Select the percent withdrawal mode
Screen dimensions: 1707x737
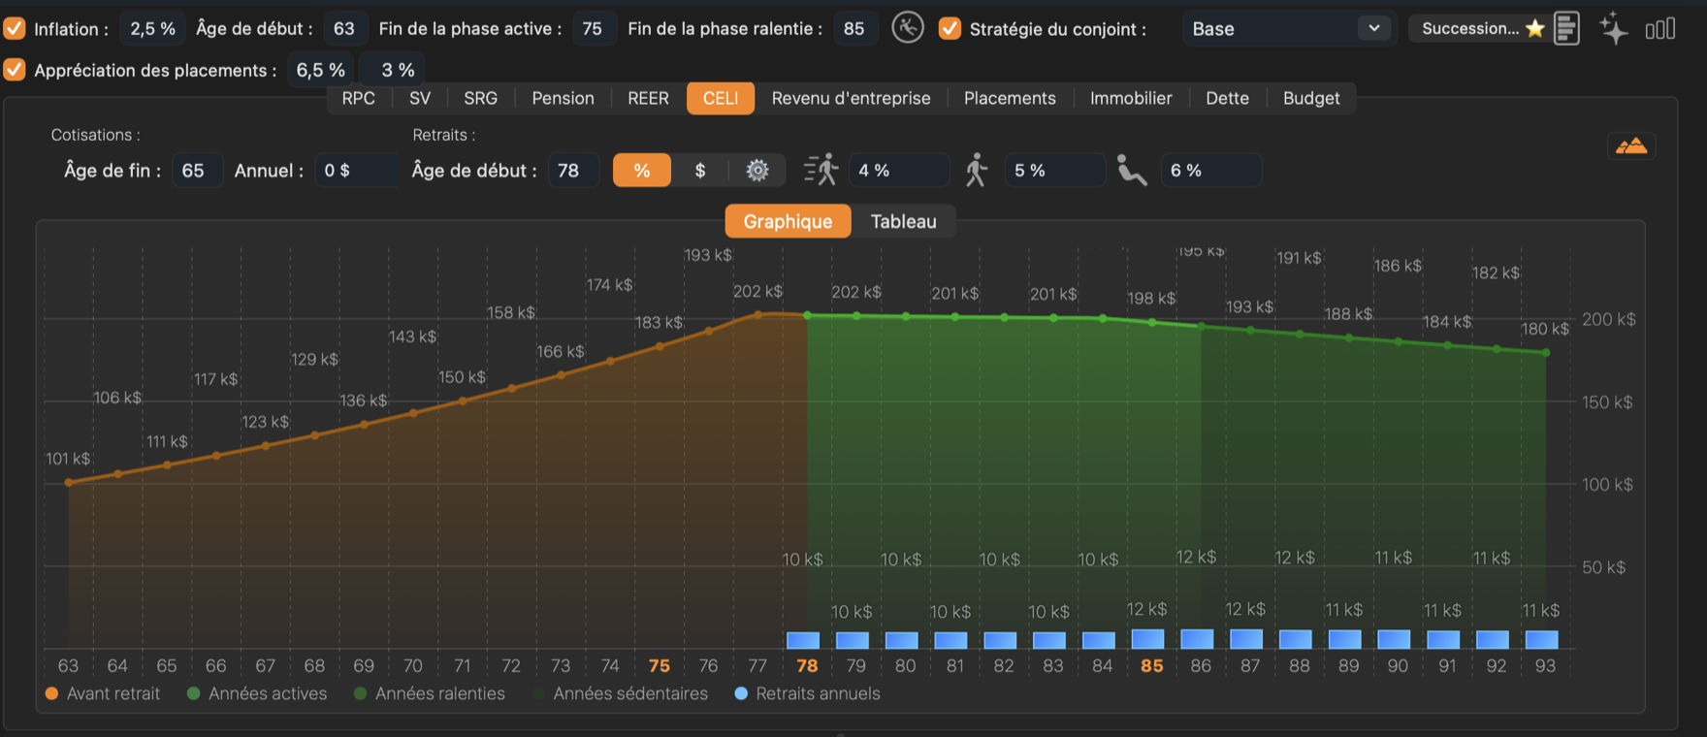click(642, 171)
